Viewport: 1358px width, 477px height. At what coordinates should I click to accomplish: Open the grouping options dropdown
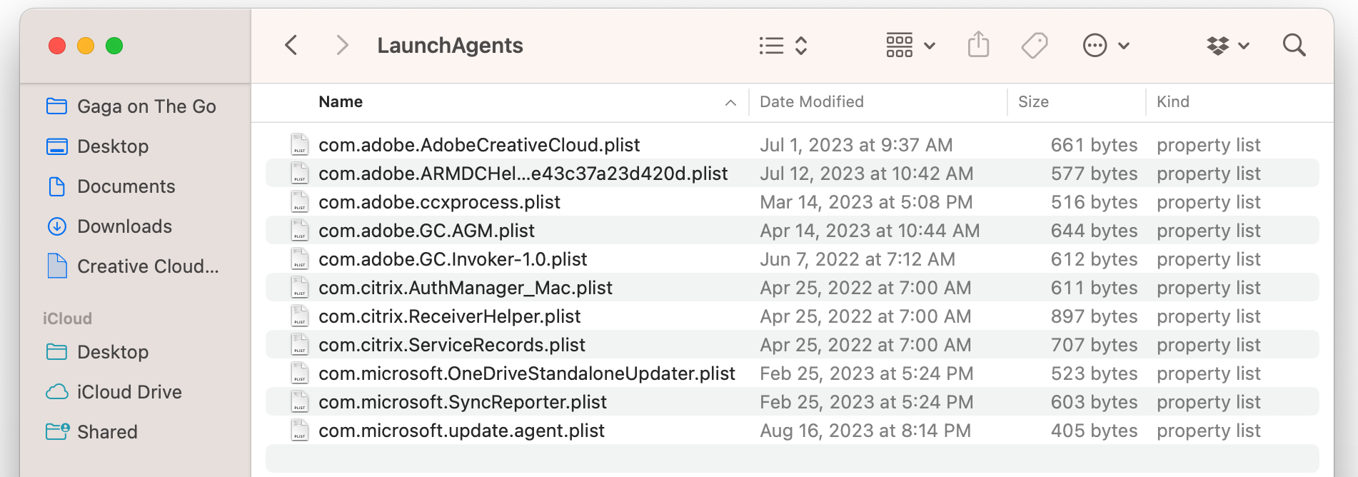click(910, 46)
